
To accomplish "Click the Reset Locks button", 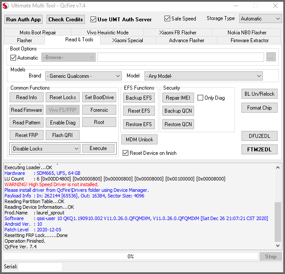I will (63, 97).
